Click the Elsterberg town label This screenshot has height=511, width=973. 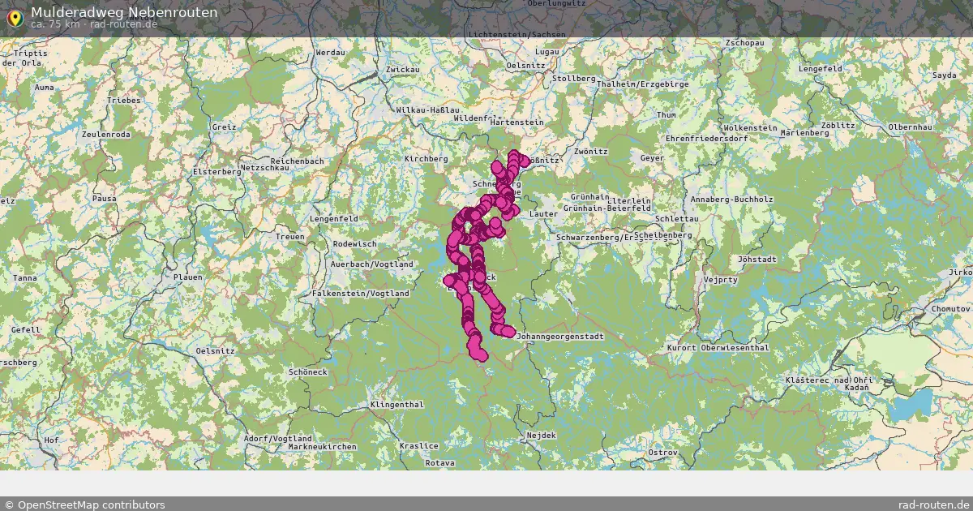click(217, 173)
